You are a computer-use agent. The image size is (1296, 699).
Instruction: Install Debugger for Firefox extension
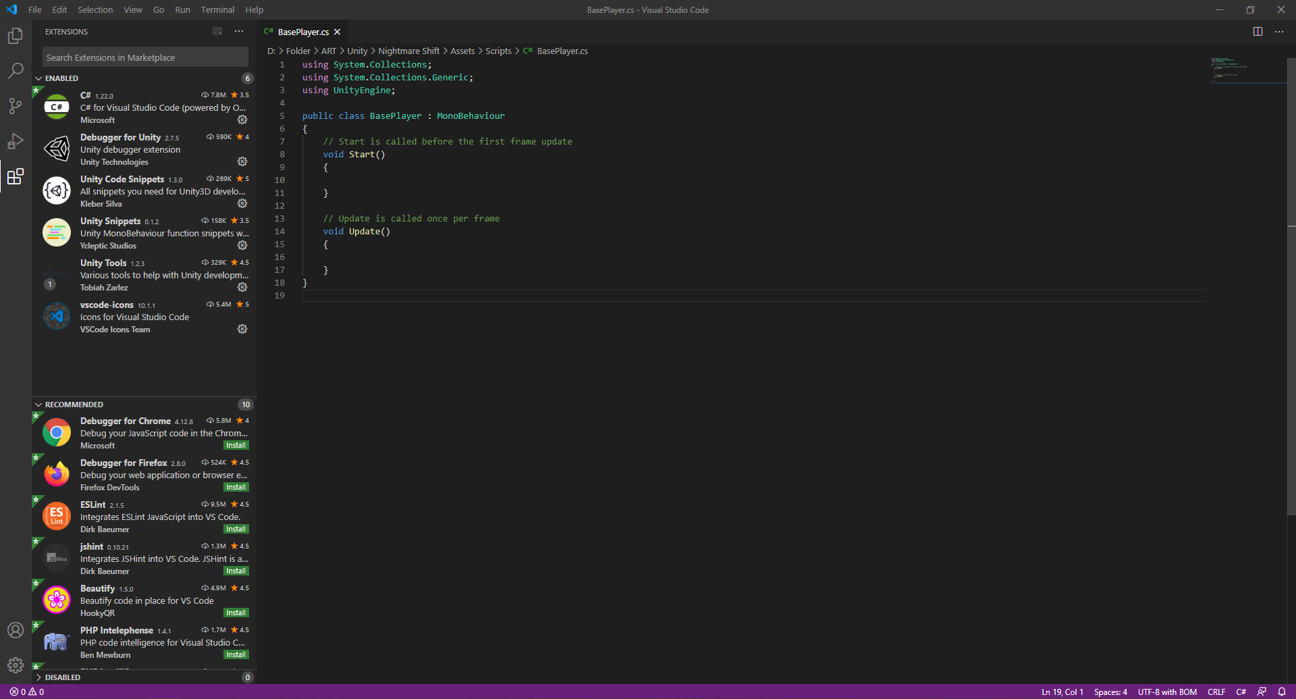coord(236,488)
